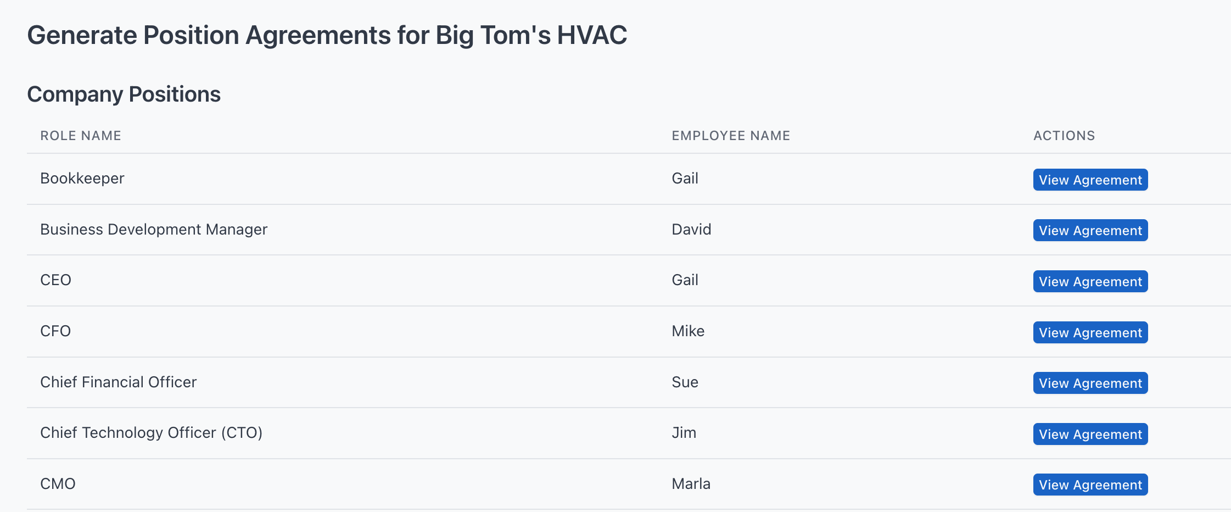Select employee name Jim
The width and height of the screenshot is (1231, 512).
click(684, 433)
